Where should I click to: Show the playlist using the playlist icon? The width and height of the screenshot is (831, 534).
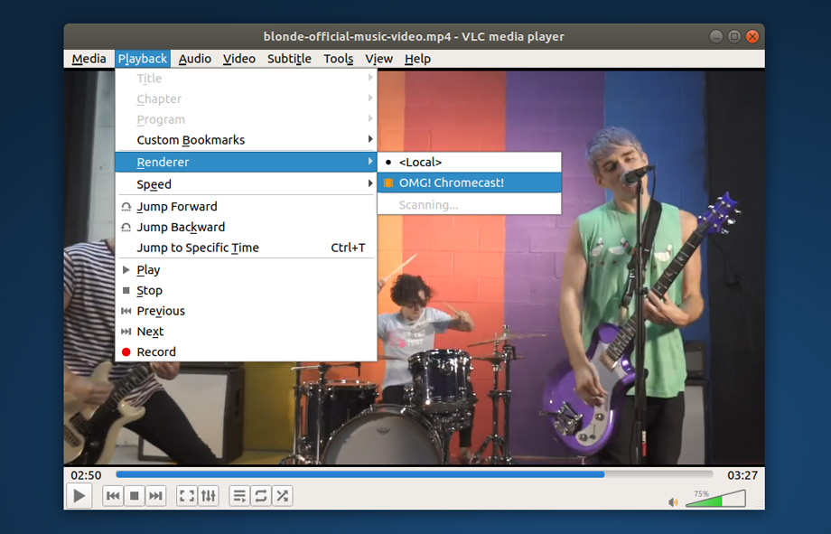[239, 496]
